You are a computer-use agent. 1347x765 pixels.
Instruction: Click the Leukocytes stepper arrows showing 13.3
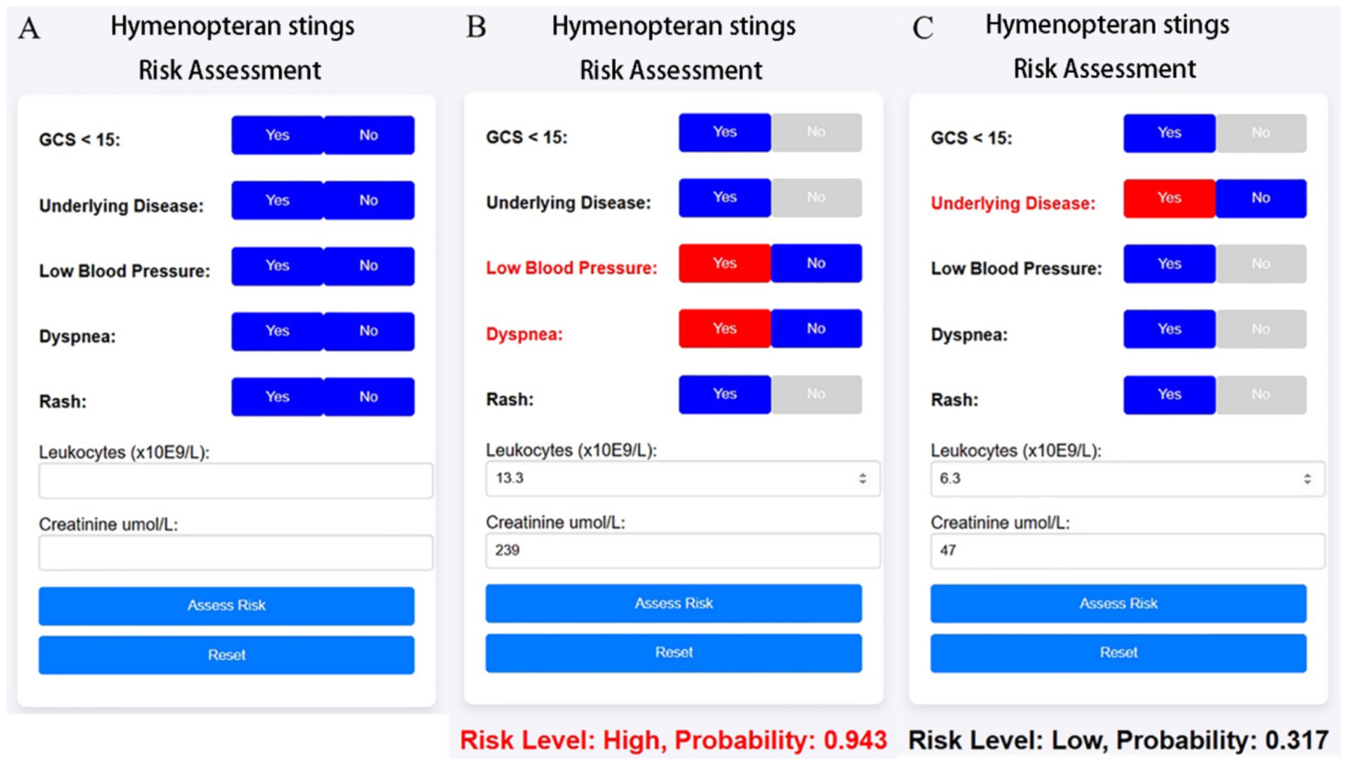click(x=863, y=479)
